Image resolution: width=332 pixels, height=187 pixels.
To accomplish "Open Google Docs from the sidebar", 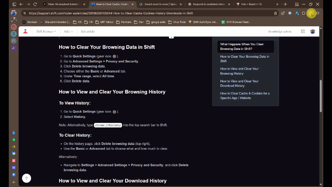I will click(14, 133).
